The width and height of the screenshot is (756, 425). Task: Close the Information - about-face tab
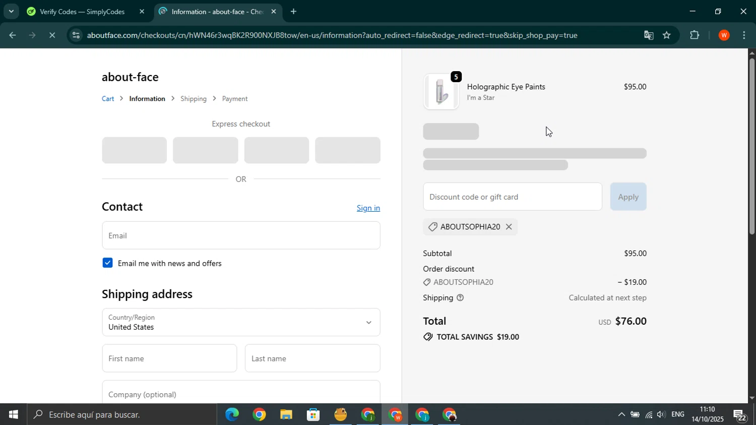tap(274, 12)
